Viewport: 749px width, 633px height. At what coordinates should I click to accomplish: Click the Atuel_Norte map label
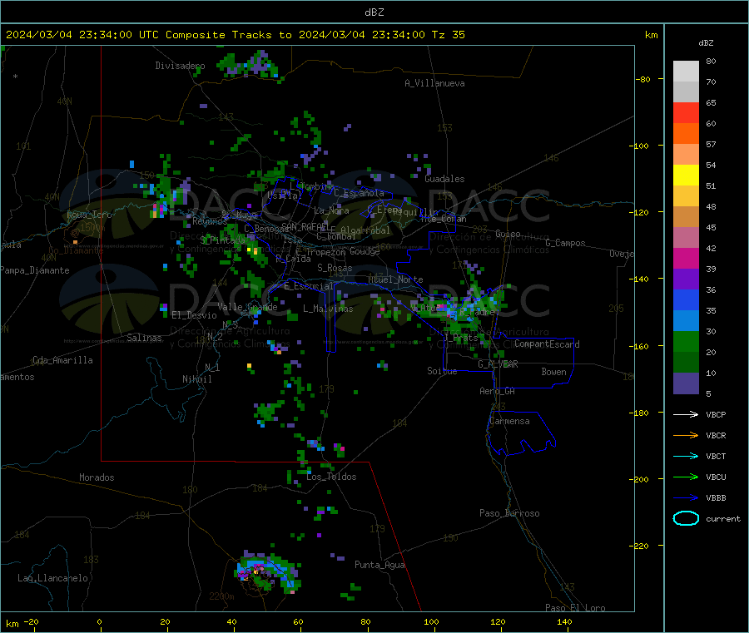pos(395,279)
